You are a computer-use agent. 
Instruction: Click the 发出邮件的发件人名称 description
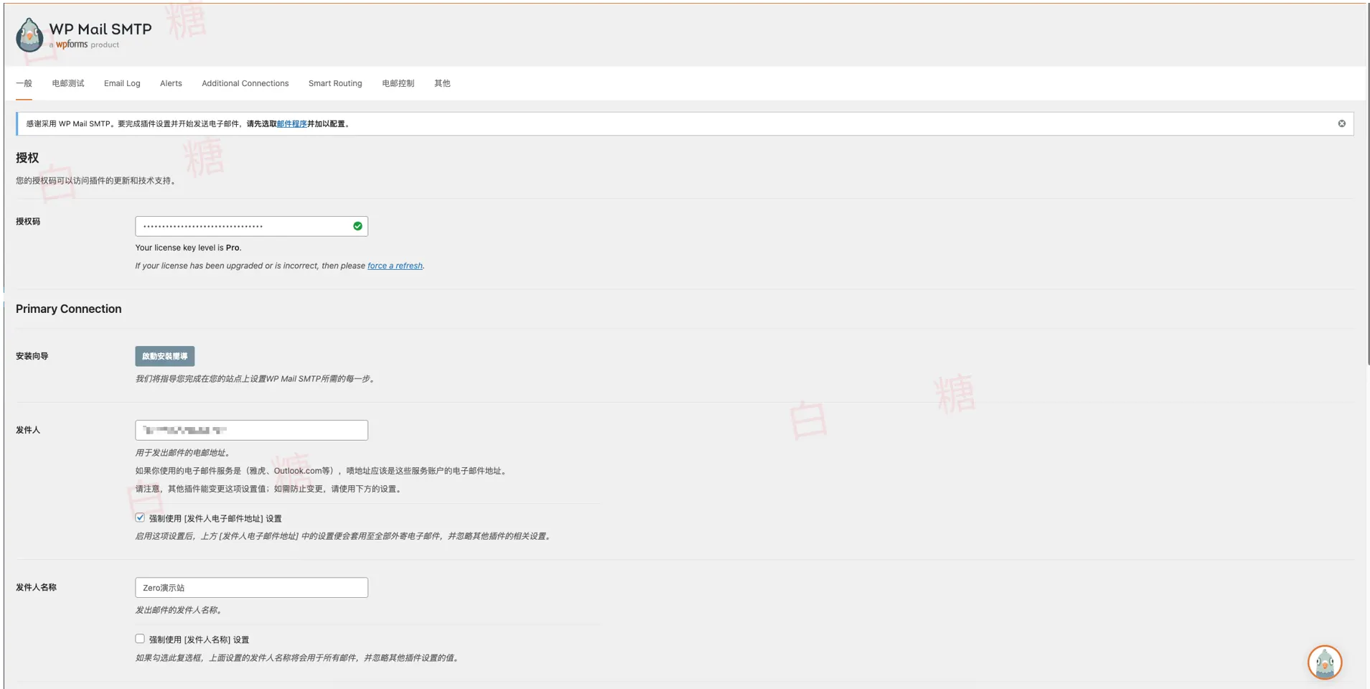[179, 610]
